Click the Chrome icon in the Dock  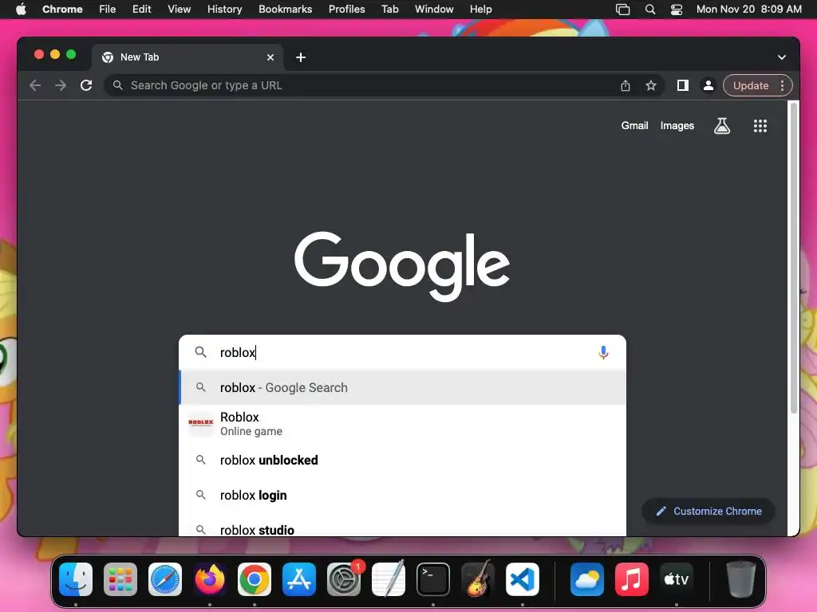(x=255, y=579)
